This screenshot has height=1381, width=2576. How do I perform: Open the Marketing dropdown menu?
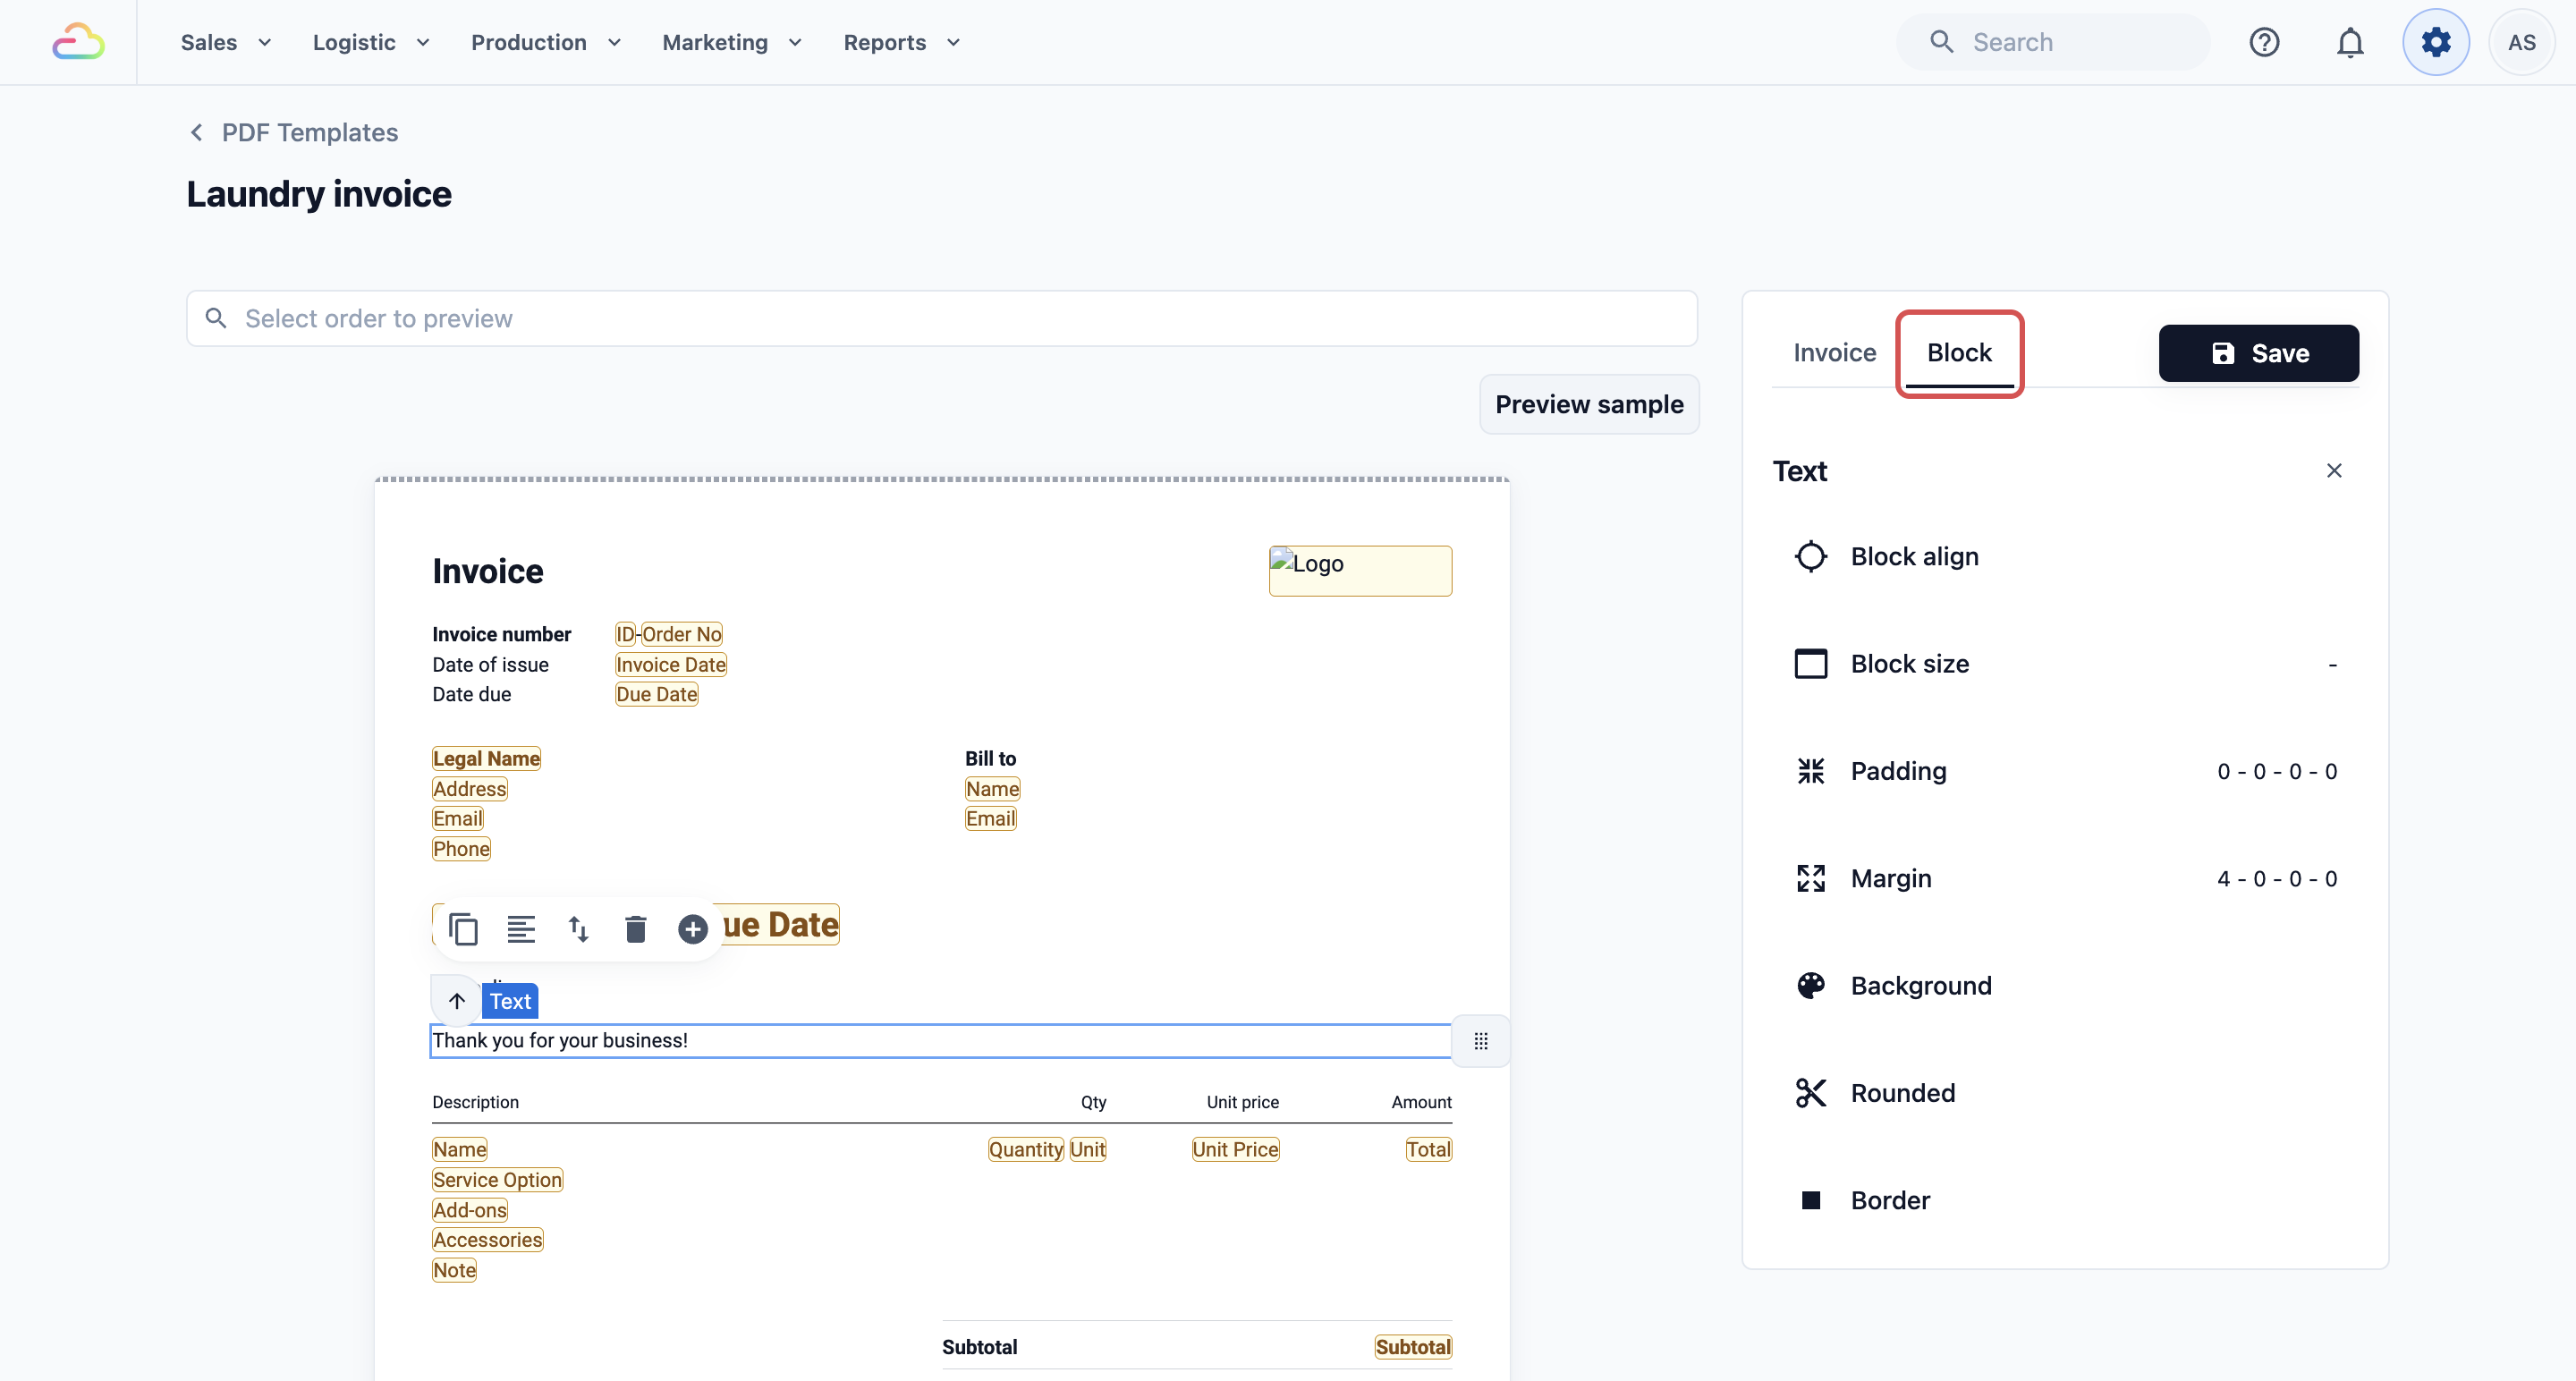click(x=732, y=42)
